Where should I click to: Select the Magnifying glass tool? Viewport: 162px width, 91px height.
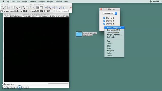[34, 8]
